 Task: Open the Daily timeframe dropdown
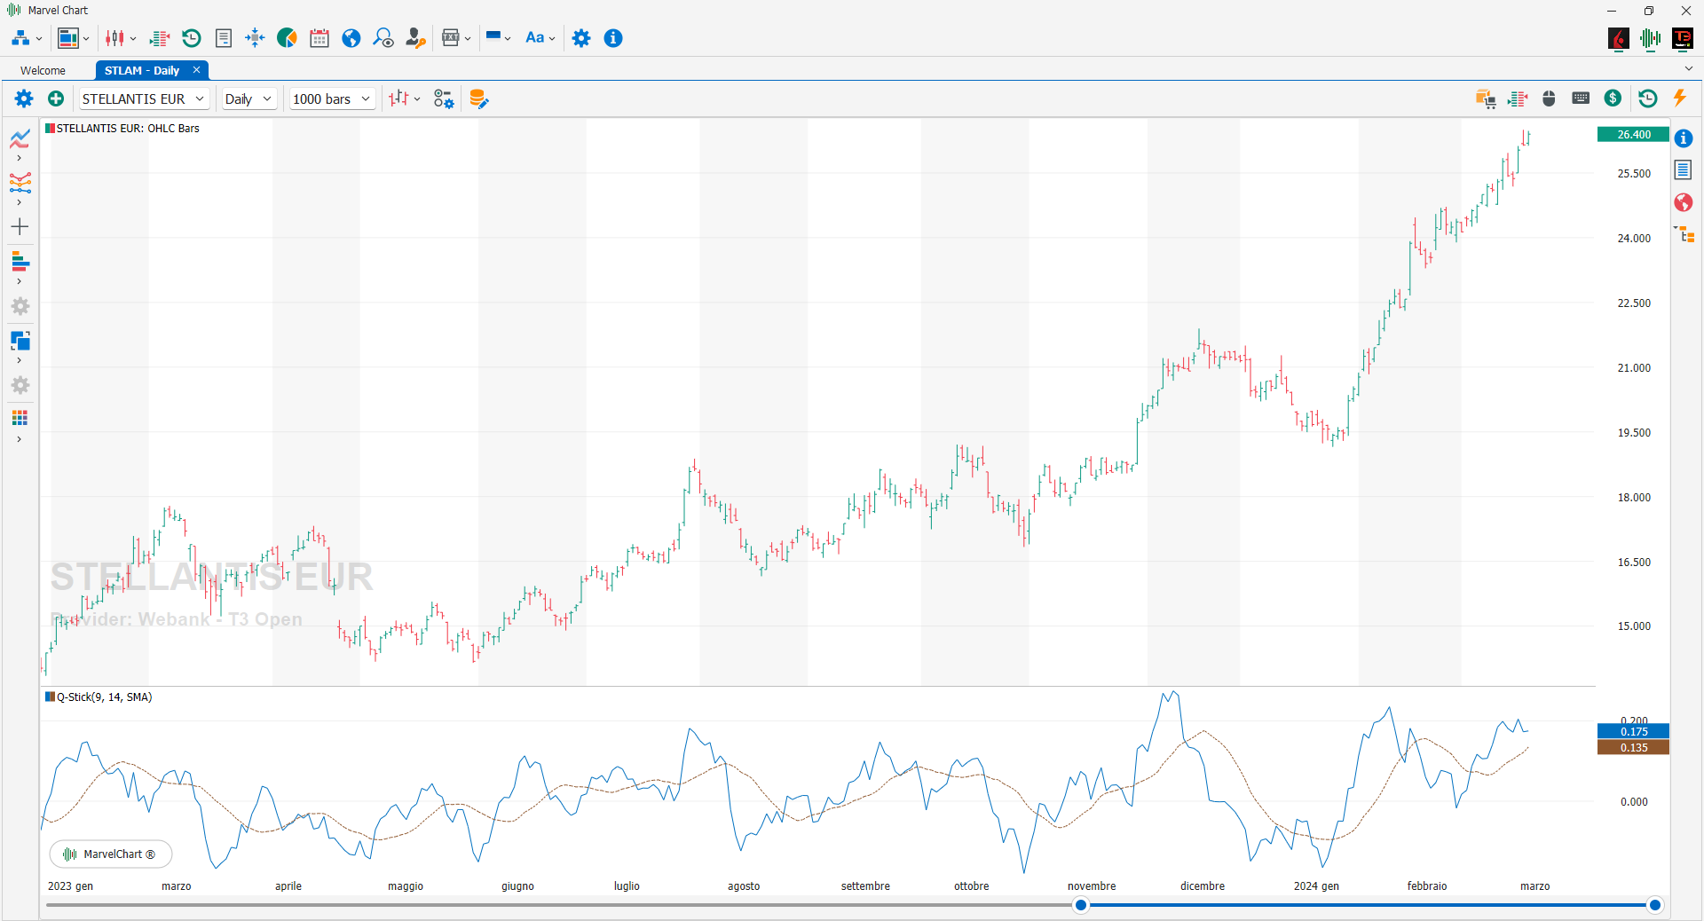[x=248, y=98]
